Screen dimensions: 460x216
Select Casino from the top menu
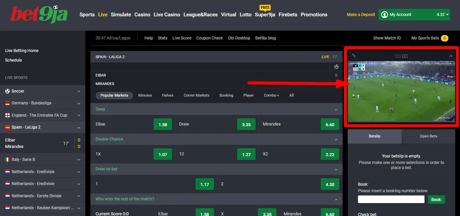coord(142,15)
